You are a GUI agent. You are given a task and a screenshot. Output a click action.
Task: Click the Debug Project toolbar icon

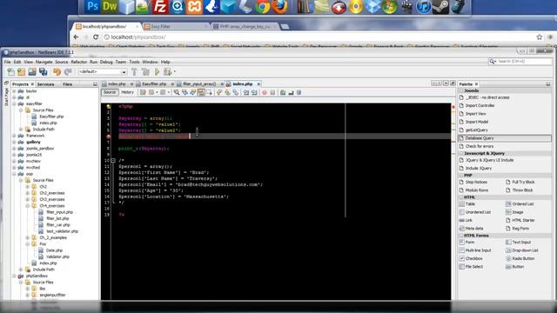tap(167, 72)
